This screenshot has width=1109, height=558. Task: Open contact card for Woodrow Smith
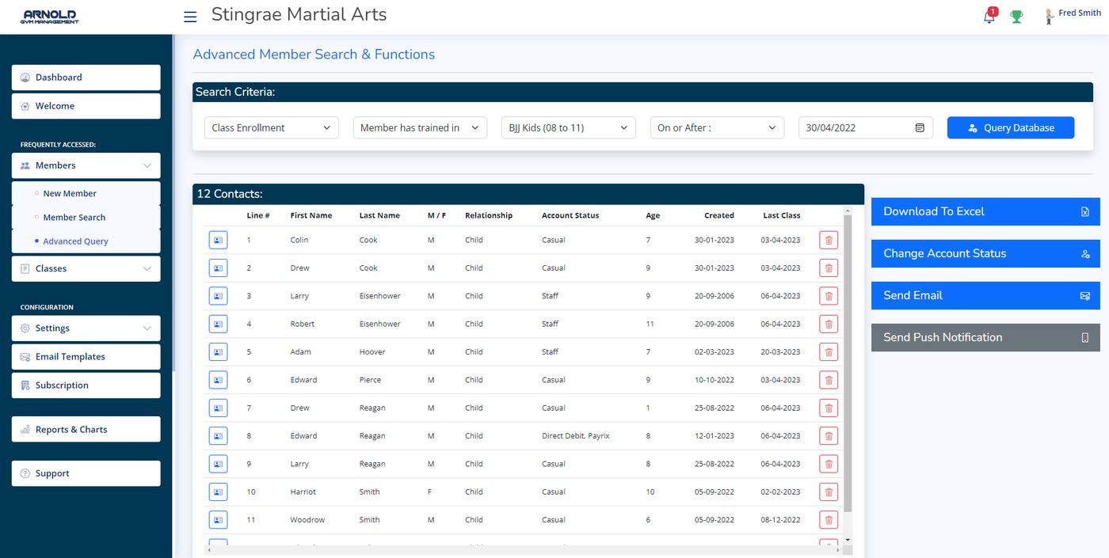tap(218, 520)
